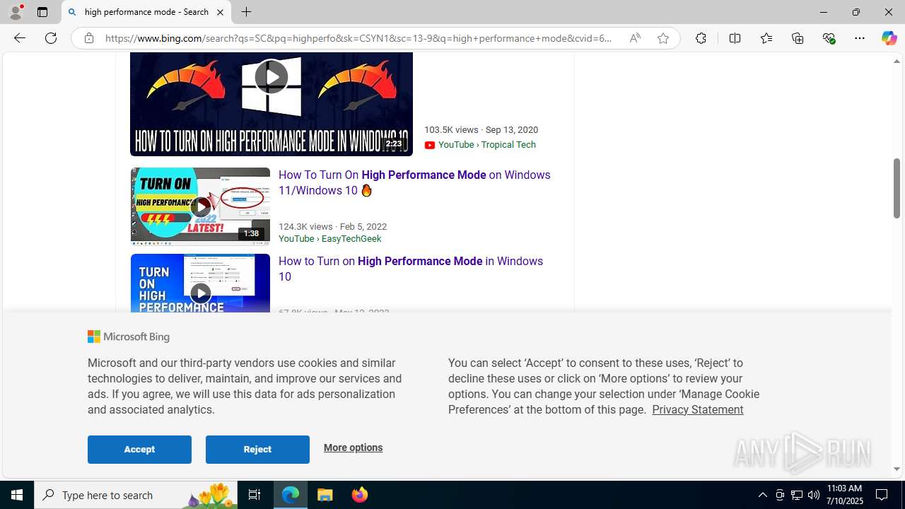Open the tab actions menu icon
The height and width of the screenshot is (509, 905).
click(x=42, y=12)
